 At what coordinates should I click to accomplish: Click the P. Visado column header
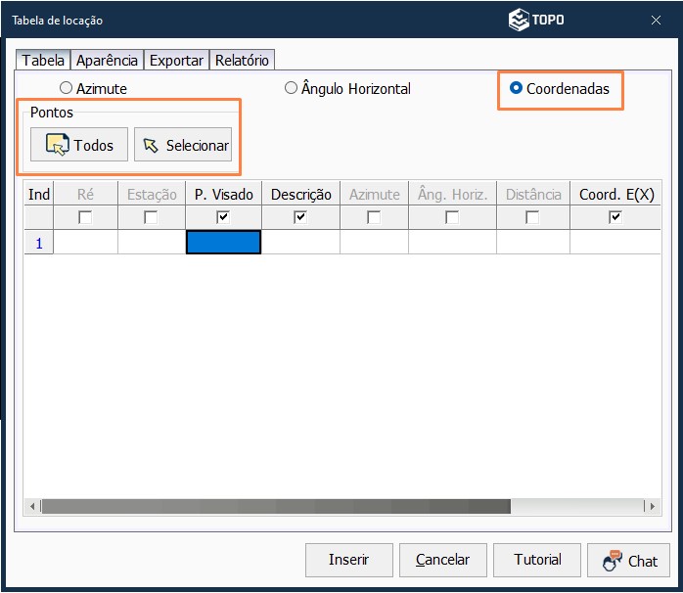tap(223, 194)
